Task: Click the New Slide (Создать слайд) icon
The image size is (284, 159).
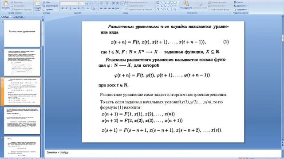Action: (37, 4)
